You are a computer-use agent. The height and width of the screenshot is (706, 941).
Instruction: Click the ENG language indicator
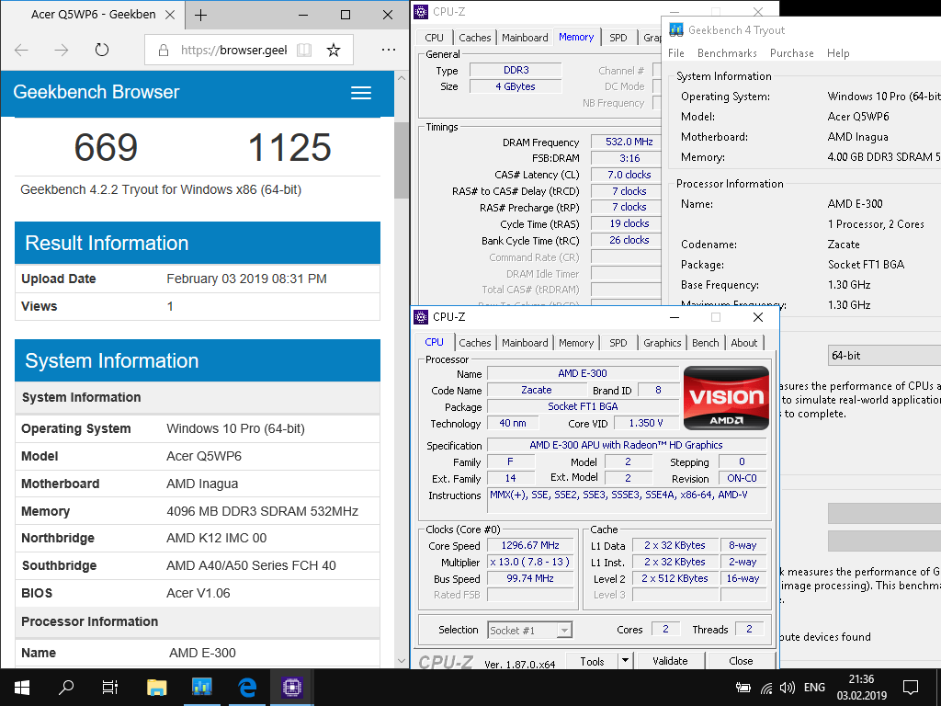(x=814, y=688)
